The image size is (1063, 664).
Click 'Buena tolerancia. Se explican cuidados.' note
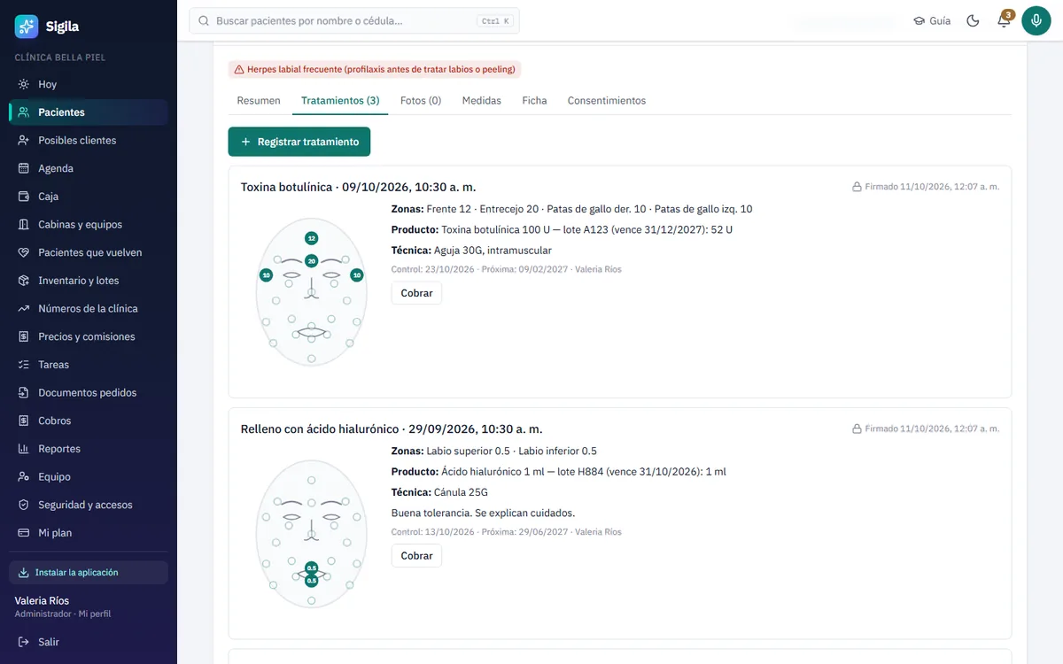483,513
